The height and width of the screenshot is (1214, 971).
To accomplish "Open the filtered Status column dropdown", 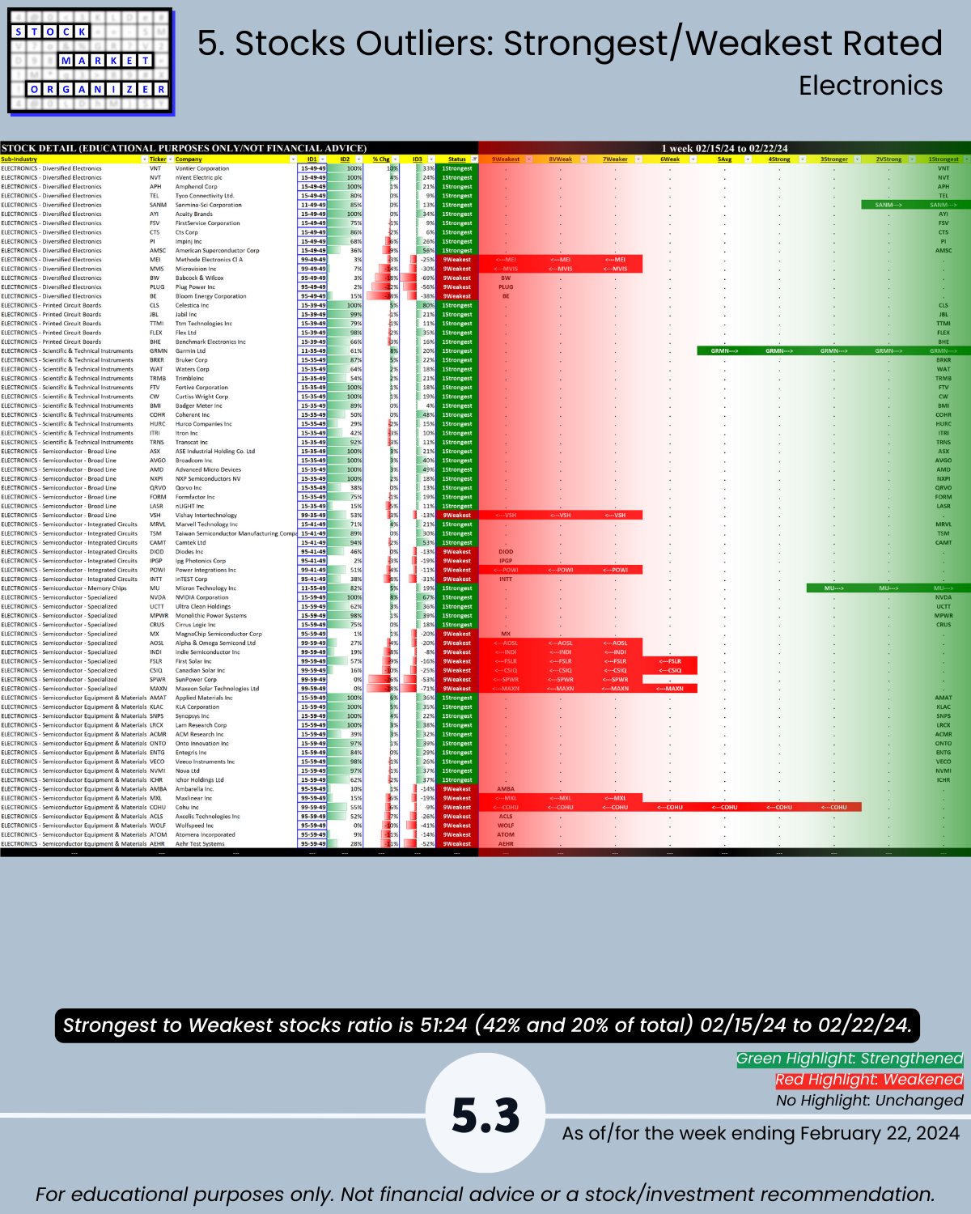I will pos(474,159).
